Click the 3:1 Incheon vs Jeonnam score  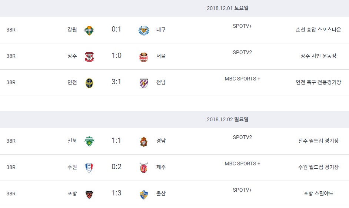point(116,82)
